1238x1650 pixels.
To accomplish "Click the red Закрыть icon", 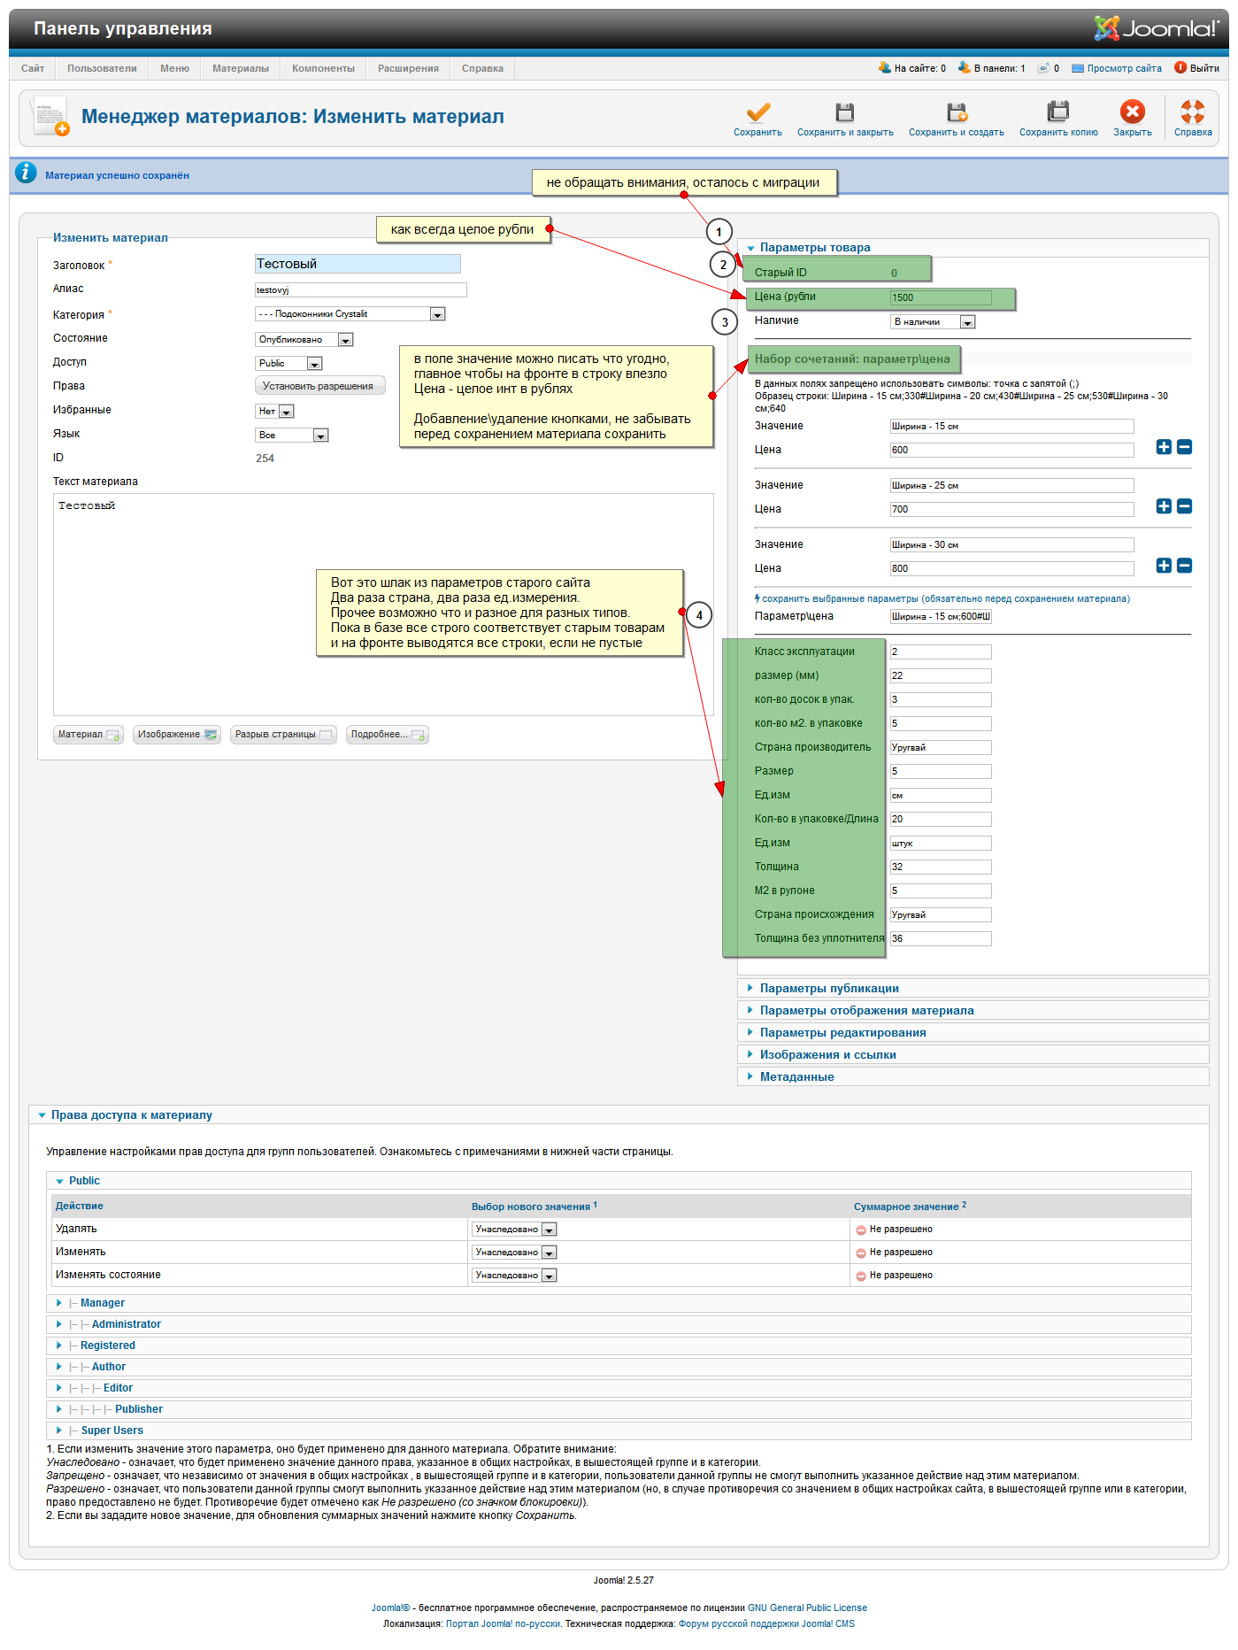I will click(1133, 112).
